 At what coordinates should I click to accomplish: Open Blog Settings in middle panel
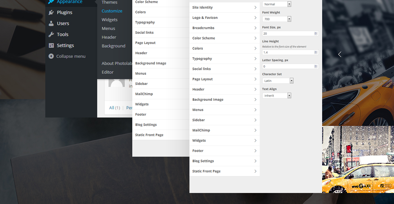pyautogui.click(x=161, y=124)
